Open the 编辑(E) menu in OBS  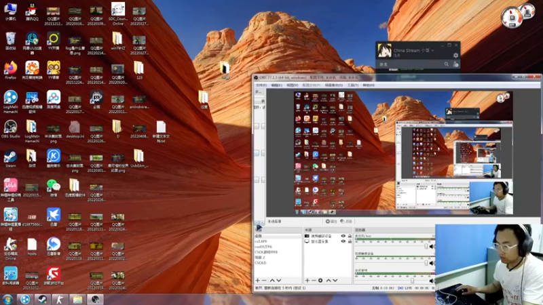(x=276, y=85)
